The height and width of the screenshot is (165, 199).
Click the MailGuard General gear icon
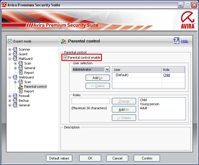point(20,68)
